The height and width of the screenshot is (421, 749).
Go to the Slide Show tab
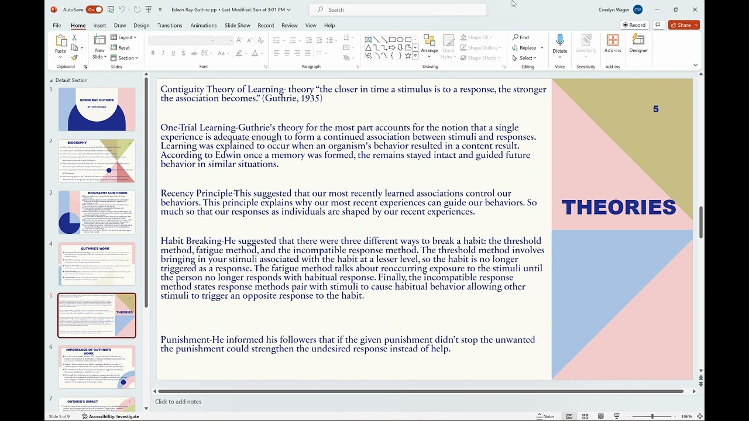click(238, 26)
